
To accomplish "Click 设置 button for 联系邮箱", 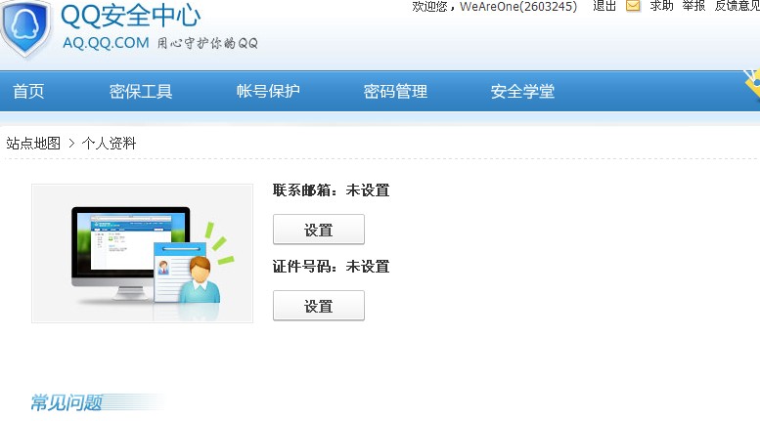I will click(319, 230).
